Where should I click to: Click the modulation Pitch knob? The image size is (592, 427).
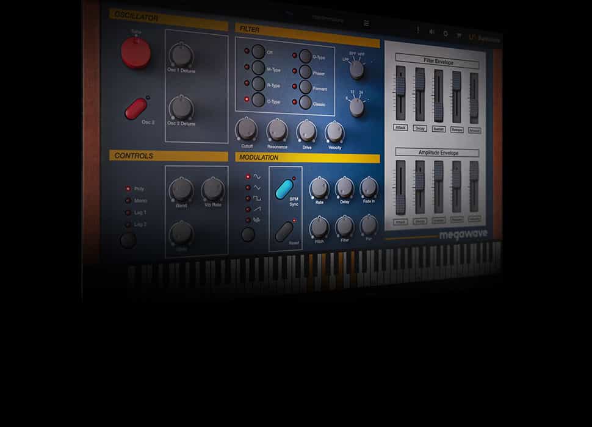(x=319, y=228)
